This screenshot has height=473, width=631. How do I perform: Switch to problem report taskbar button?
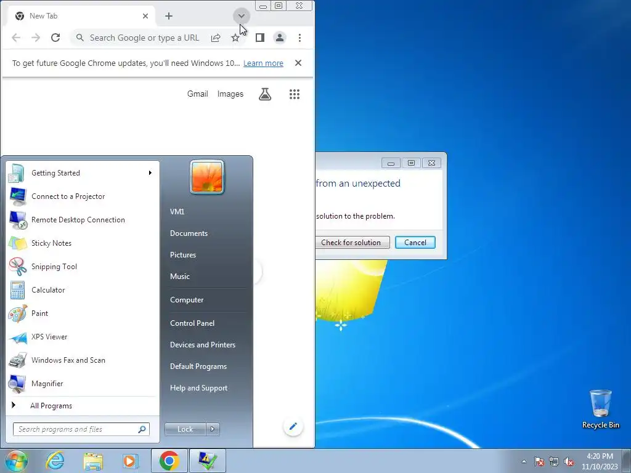(208, 461)
